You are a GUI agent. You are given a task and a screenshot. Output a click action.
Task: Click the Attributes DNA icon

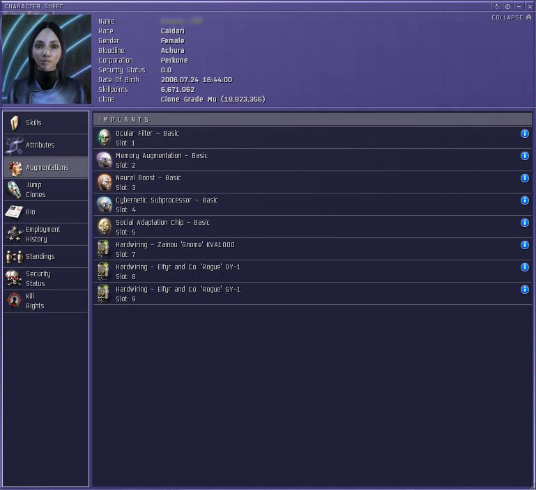[x=14, y=145]
